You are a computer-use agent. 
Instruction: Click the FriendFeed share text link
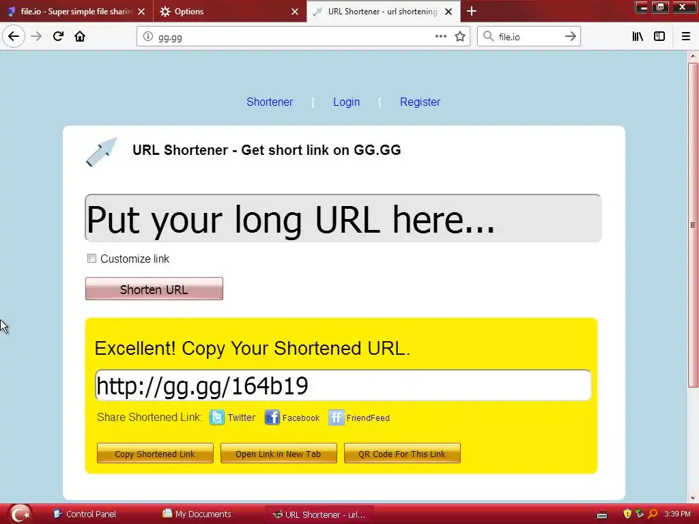pos(368,418)
